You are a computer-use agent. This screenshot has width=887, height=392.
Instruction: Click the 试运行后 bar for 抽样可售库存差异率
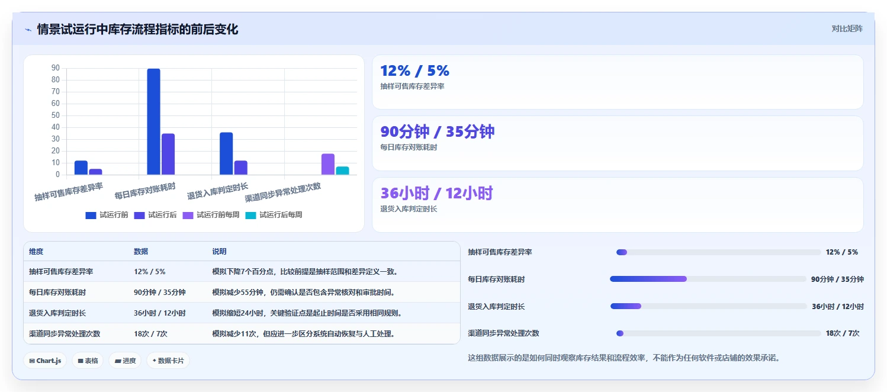[95, 172]
